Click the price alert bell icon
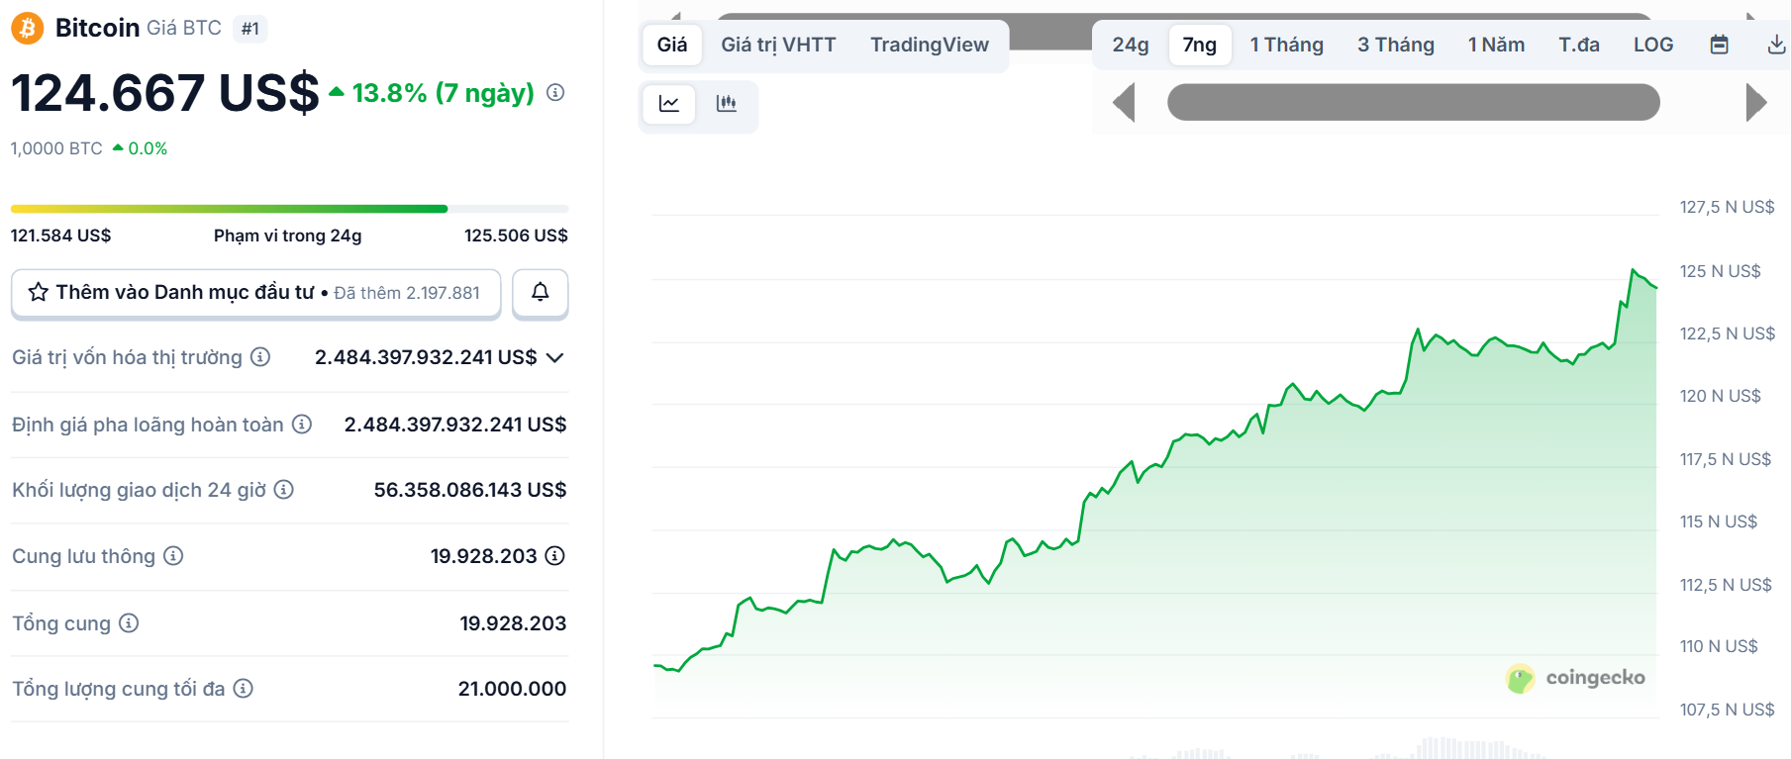This screenshot has height=759, width=1791. click(x=540, y=292)
